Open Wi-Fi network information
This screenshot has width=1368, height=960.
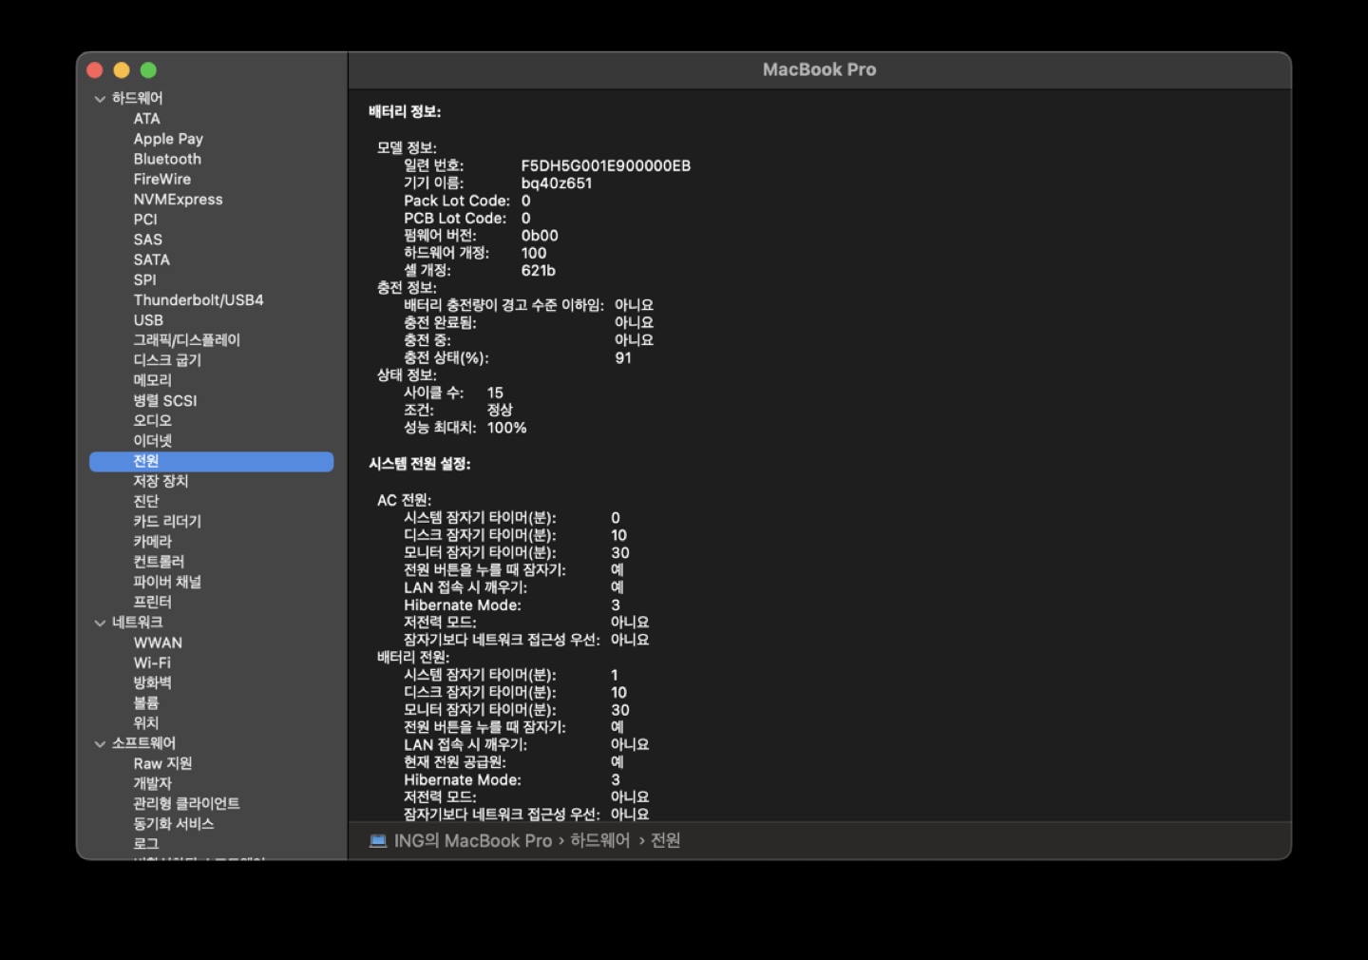pyautogui.click(x=152, y=662)
